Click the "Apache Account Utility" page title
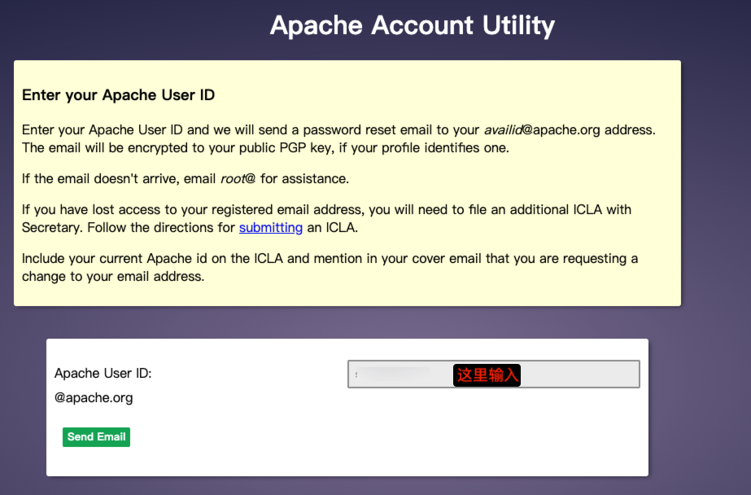 click(x=412, y=25)
